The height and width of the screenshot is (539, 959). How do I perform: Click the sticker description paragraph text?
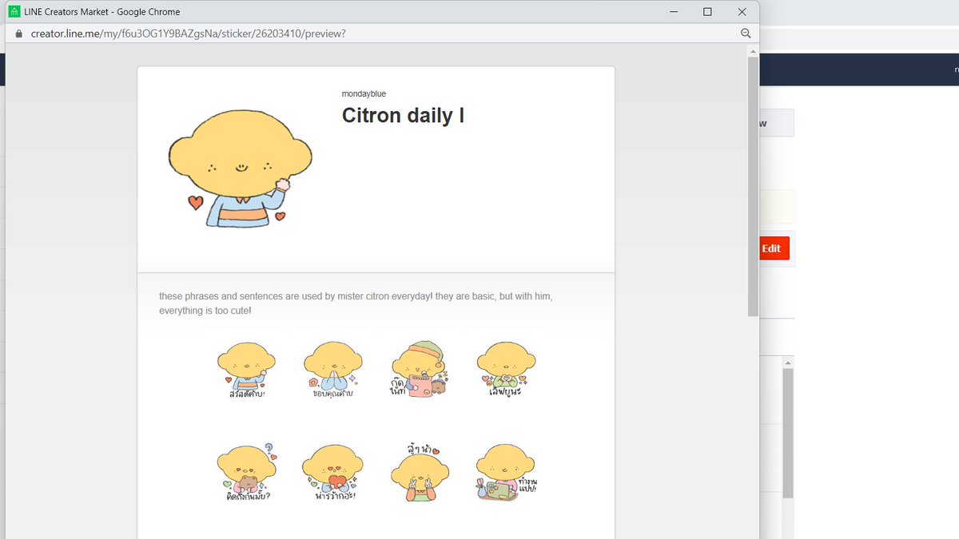tap(356, 303)
